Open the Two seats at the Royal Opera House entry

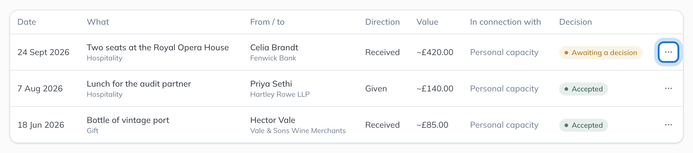pos(158,48)
